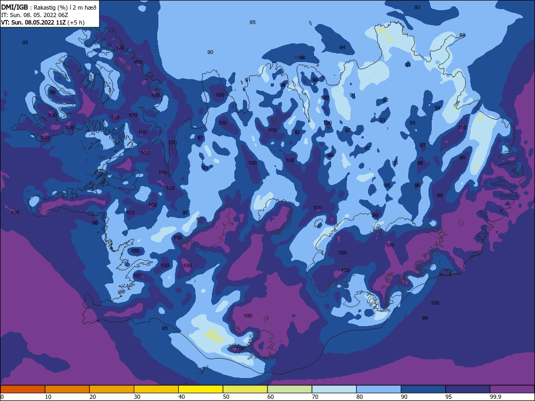The image size is (535, 401).
Task: Click the color scale label '40'
Action: point(181,397)
